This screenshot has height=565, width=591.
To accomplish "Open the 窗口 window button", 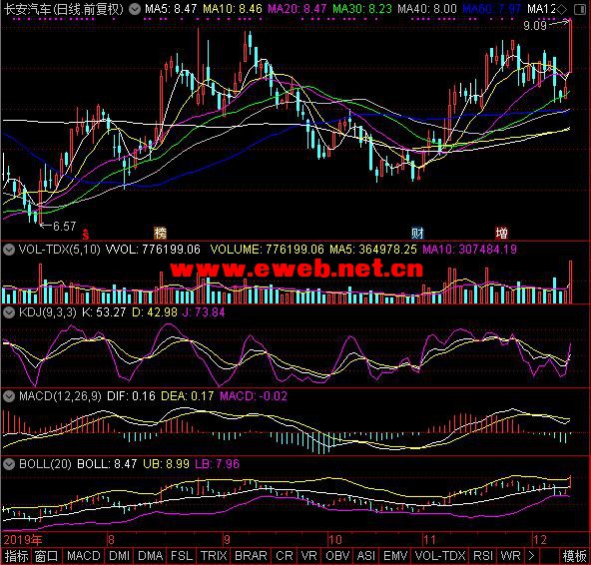I will pos(47,556).
